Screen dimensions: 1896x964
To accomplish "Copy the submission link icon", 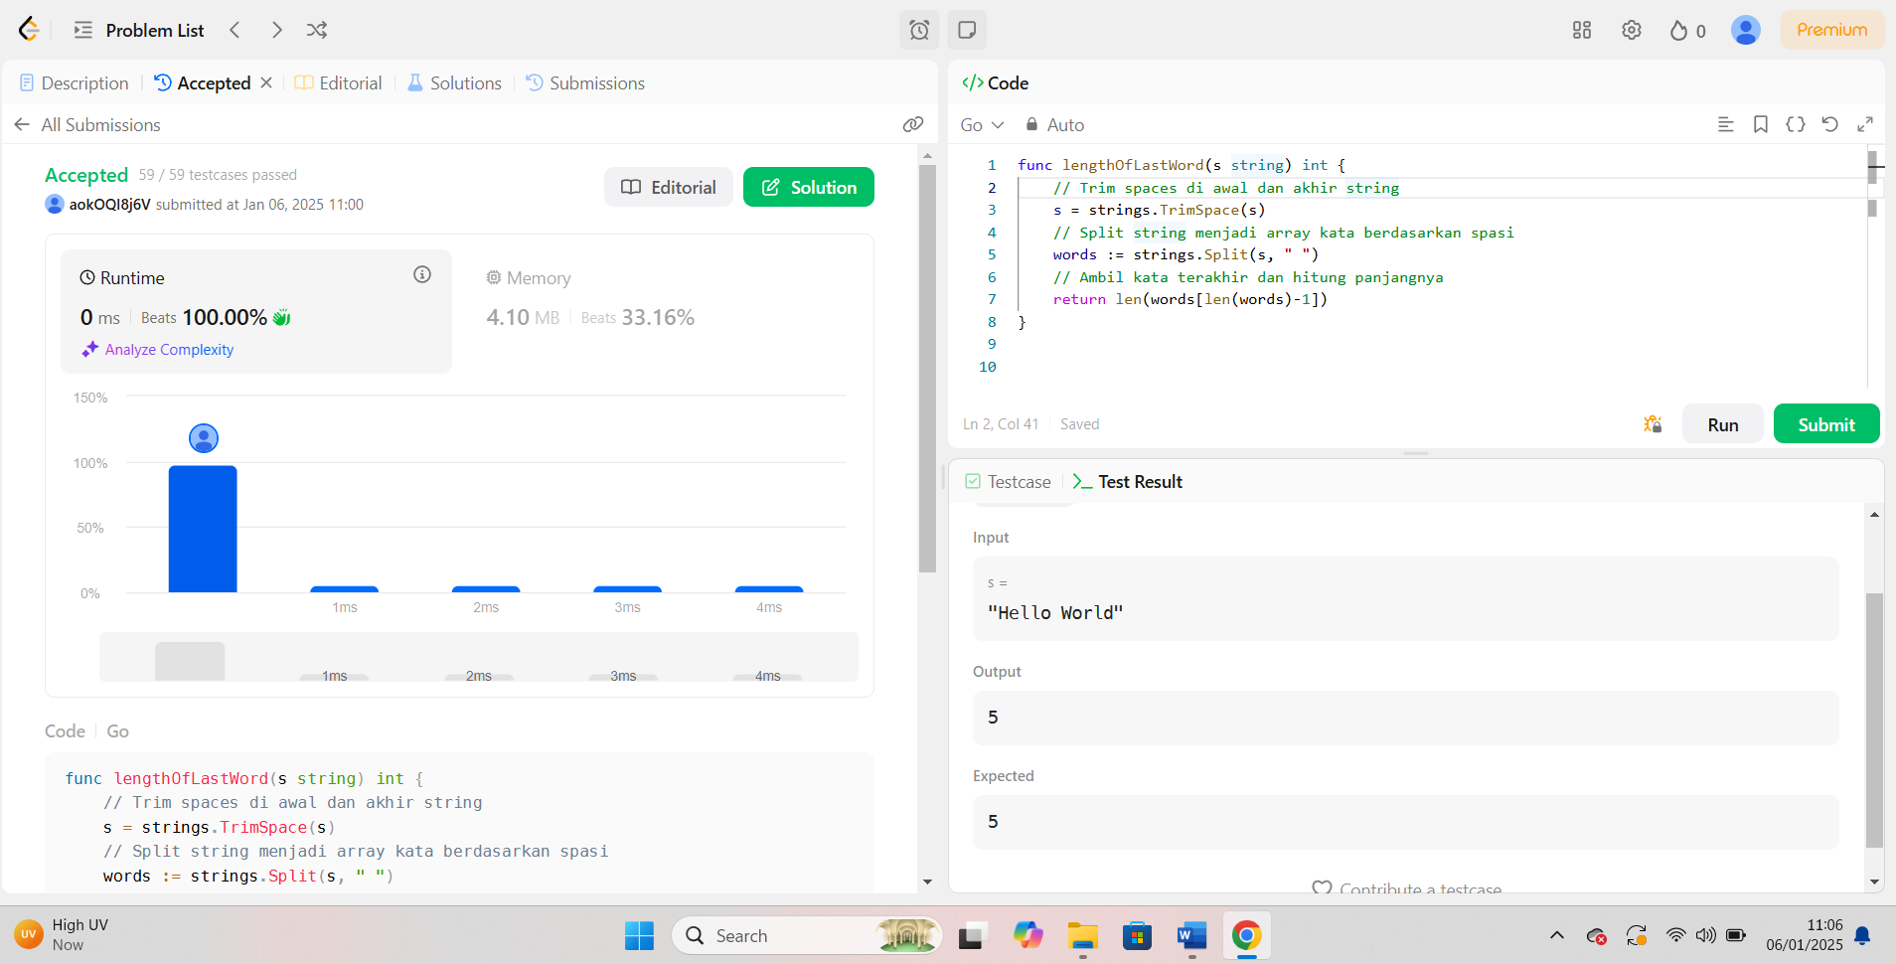I will (912, 124).
